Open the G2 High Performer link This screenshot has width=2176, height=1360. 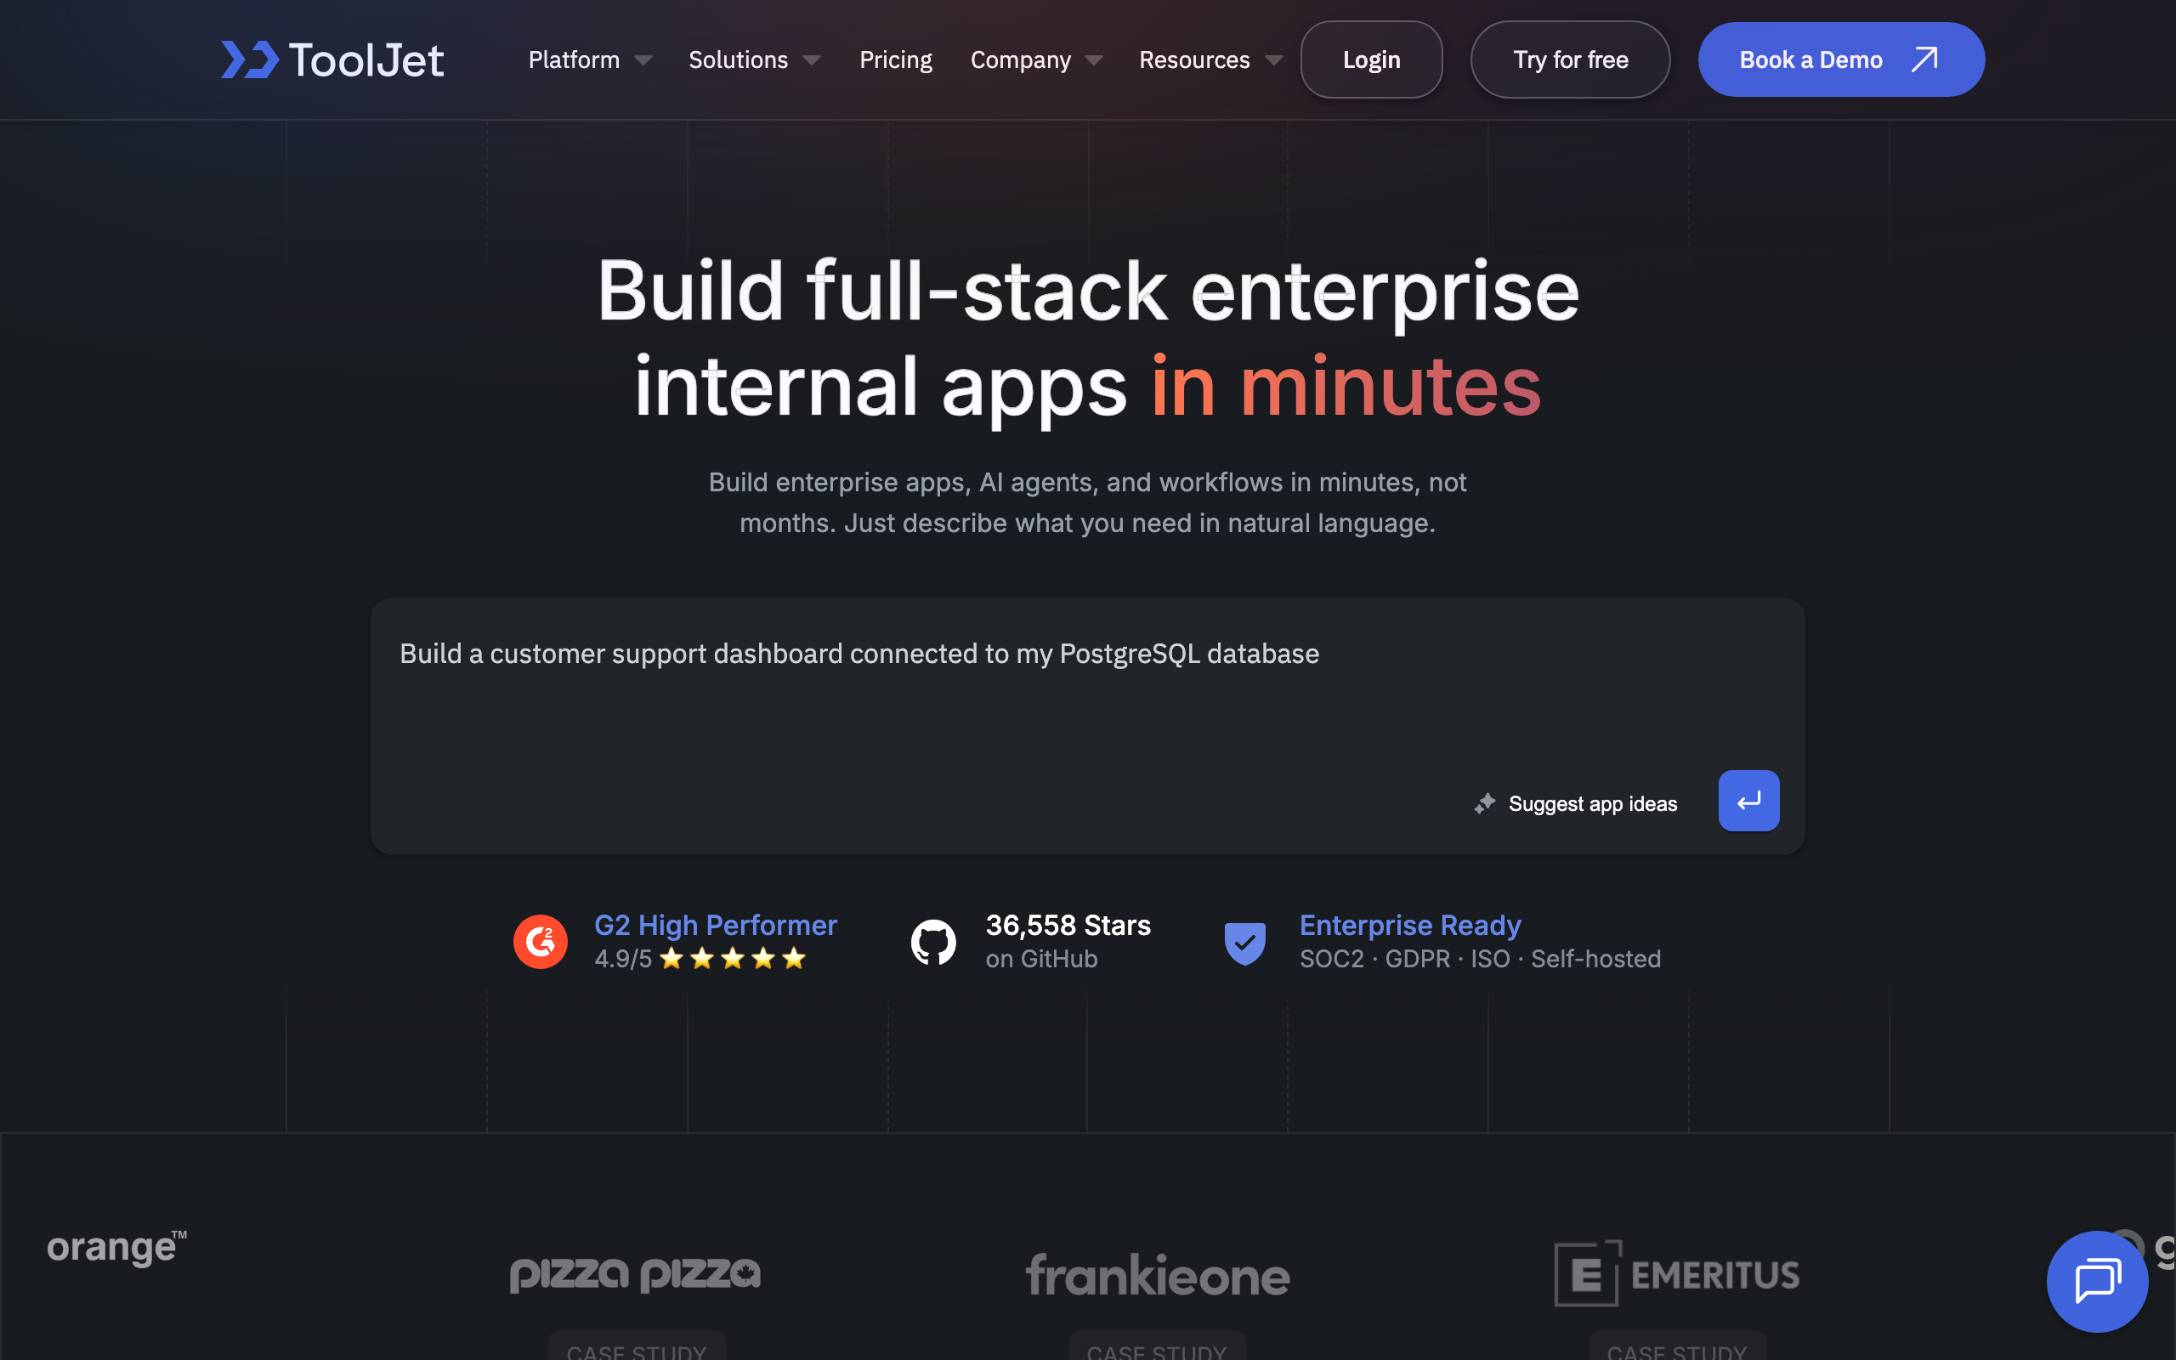(x=715, y=925)
